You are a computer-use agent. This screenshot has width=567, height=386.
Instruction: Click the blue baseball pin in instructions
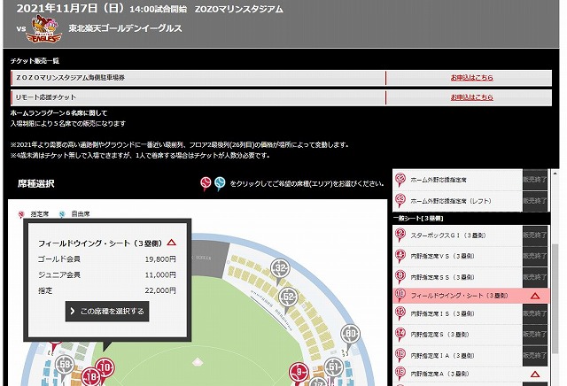coord(220,183)
